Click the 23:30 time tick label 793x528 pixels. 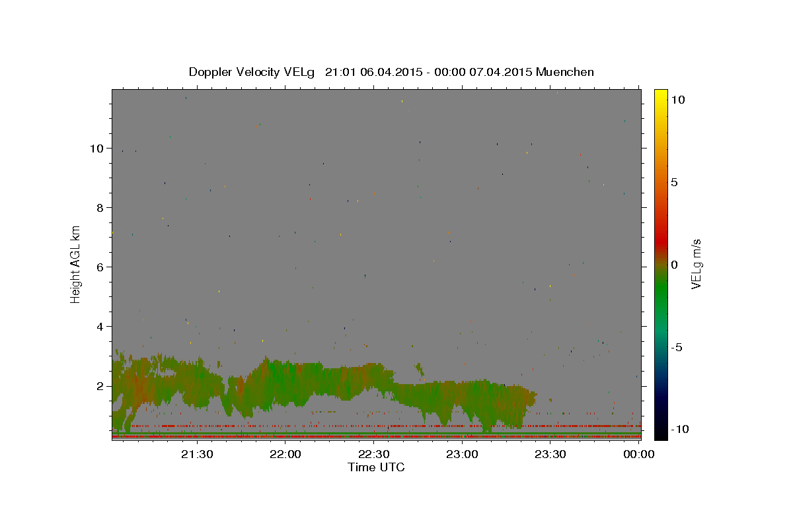click(550, 454)
